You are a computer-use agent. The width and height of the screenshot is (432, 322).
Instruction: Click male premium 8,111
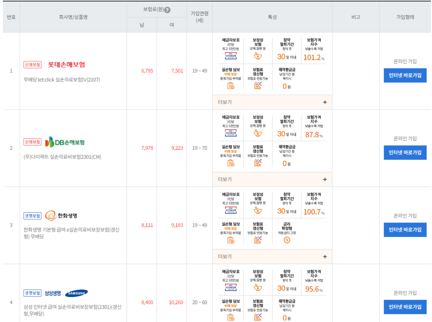pos(147,225)
